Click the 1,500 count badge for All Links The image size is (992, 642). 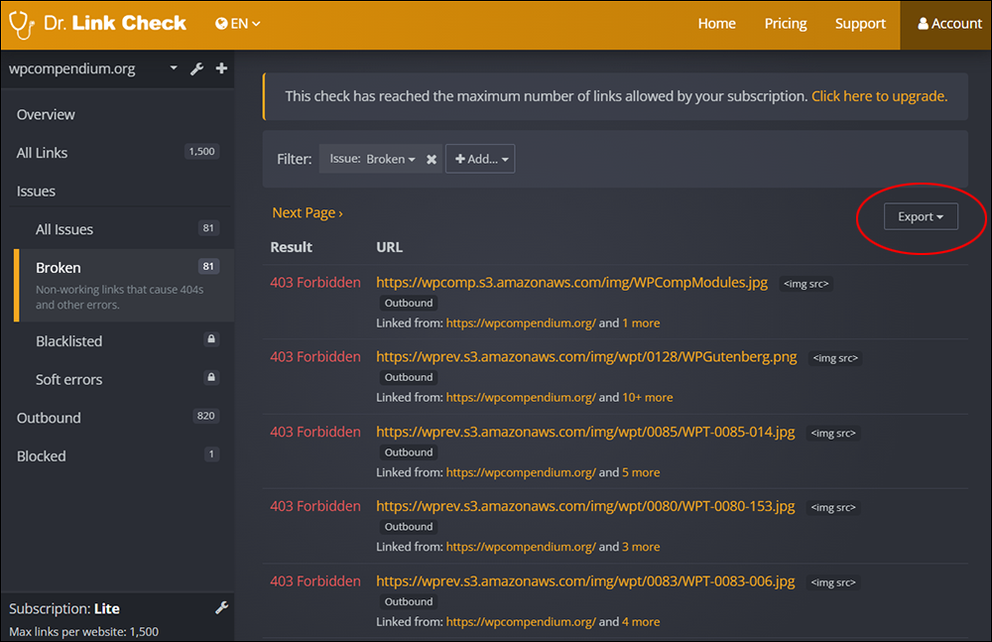tap(201, 151)
